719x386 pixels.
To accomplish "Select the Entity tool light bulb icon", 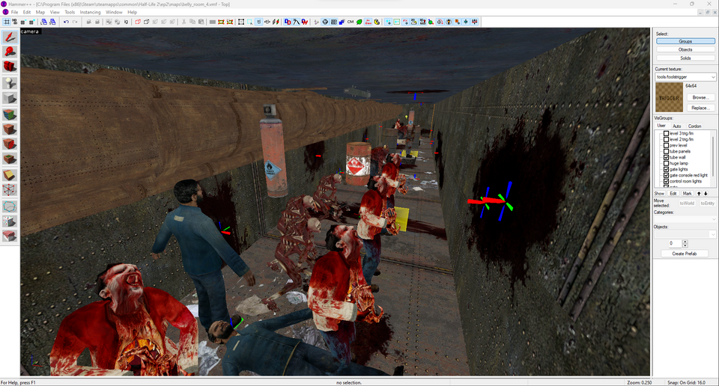I will pyautogui.click(x=10, y=83).
